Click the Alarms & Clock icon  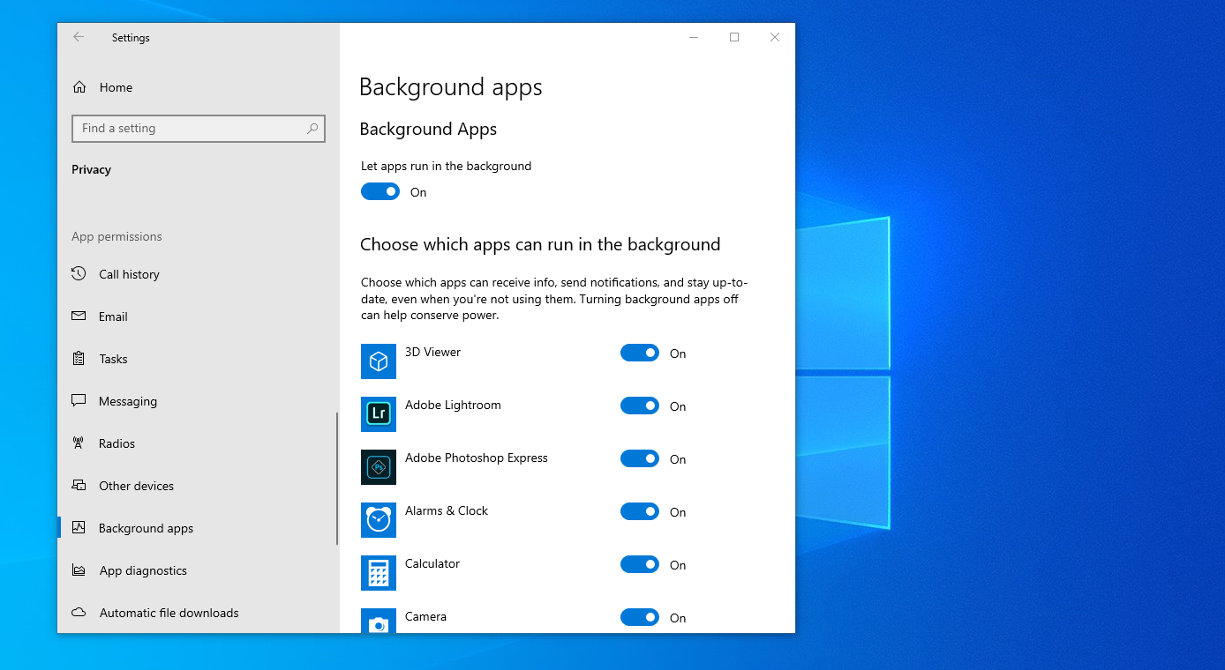point(378,520)
